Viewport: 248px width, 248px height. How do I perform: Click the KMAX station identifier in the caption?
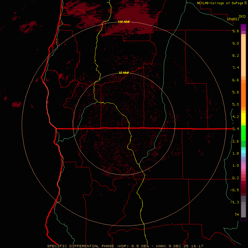pos(161,246)
